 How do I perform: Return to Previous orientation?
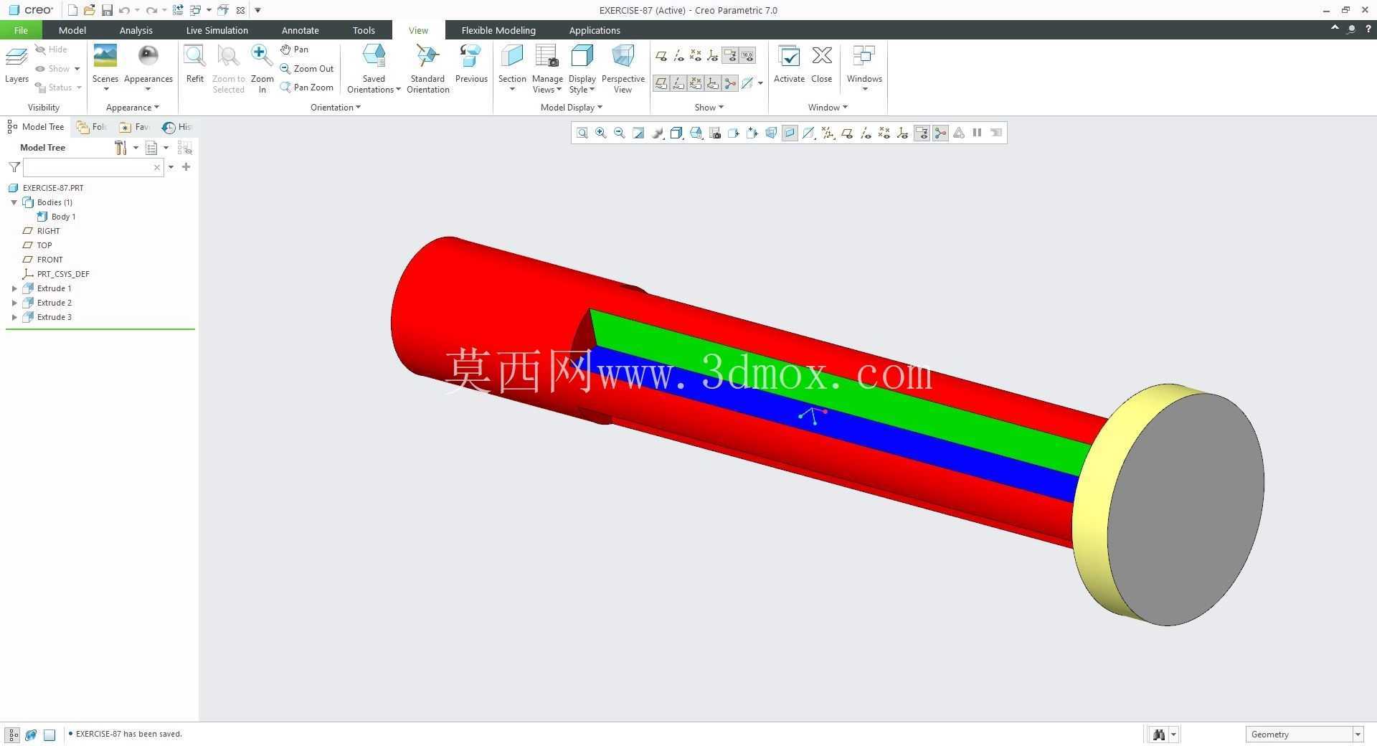pos(471,56)
